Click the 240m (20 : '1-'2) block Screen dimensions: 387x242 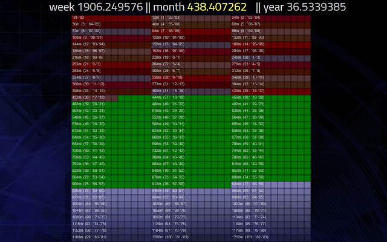[x=271, y=57]
